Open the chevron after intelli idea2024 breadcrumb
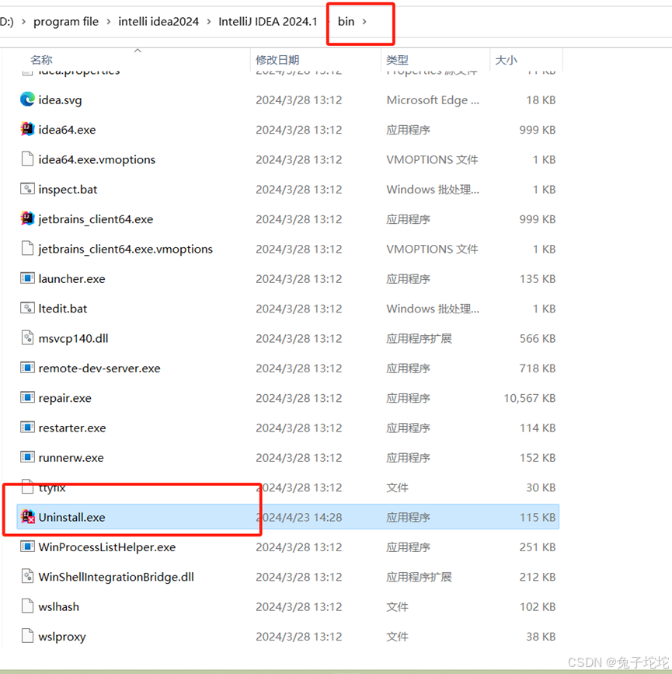The width and height of the screenshot is (672, 674). point(209,22)
